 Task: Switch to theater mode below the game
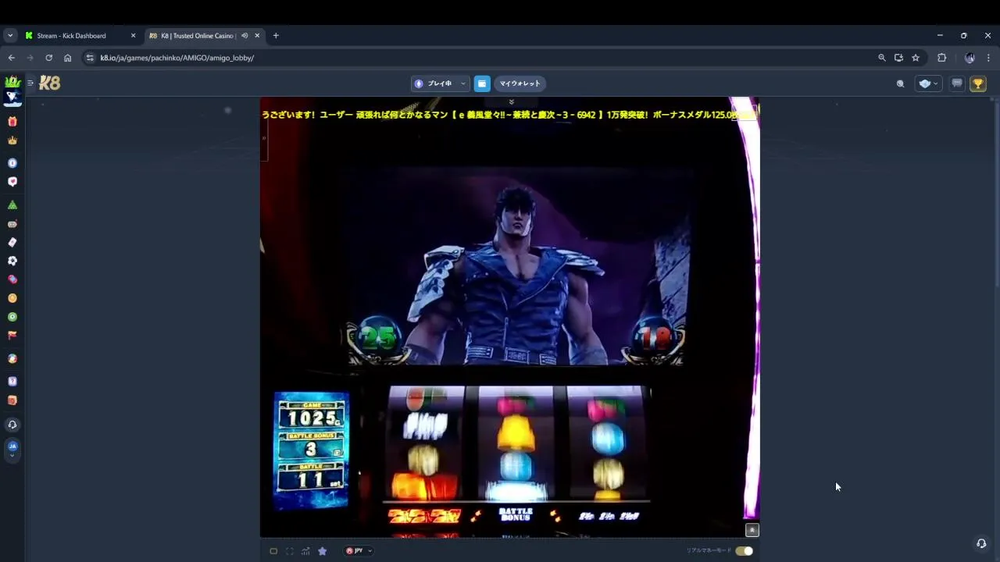pyautogui.click(x=273, y=551)
